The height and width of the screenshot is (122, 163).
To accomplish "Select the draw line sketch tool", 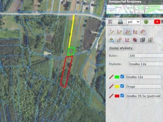I will (119, 32).
